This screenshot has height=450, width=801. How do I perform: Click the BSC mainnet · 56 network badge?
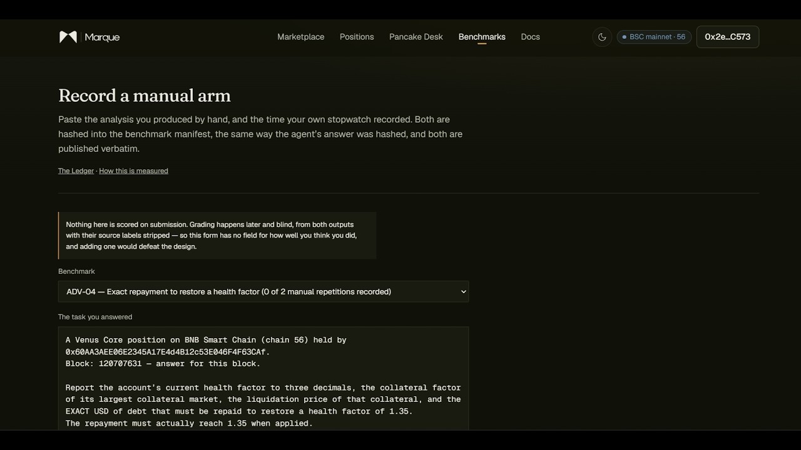pos(654,37)
